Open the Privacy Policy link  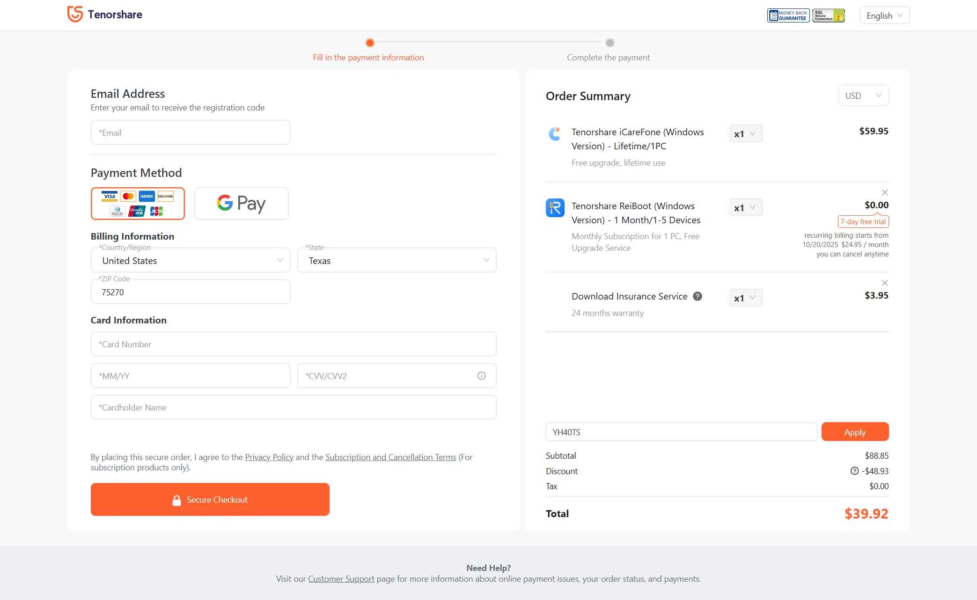[269, 457]
